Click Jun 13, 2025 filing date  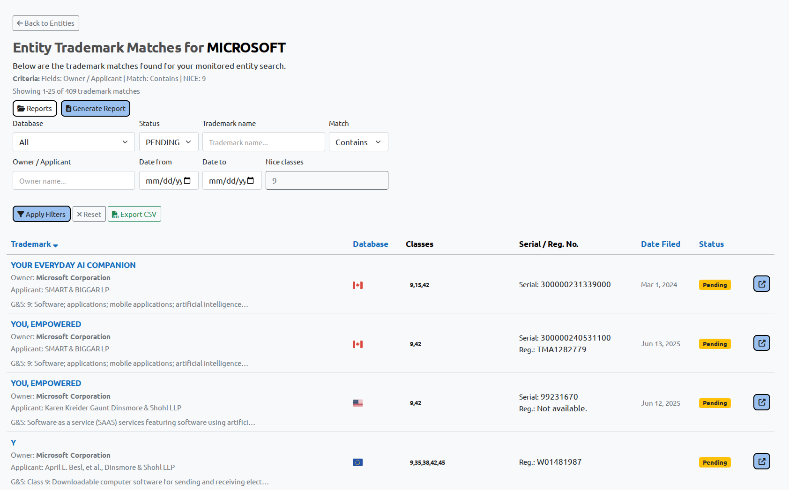[x=661, y=344]
